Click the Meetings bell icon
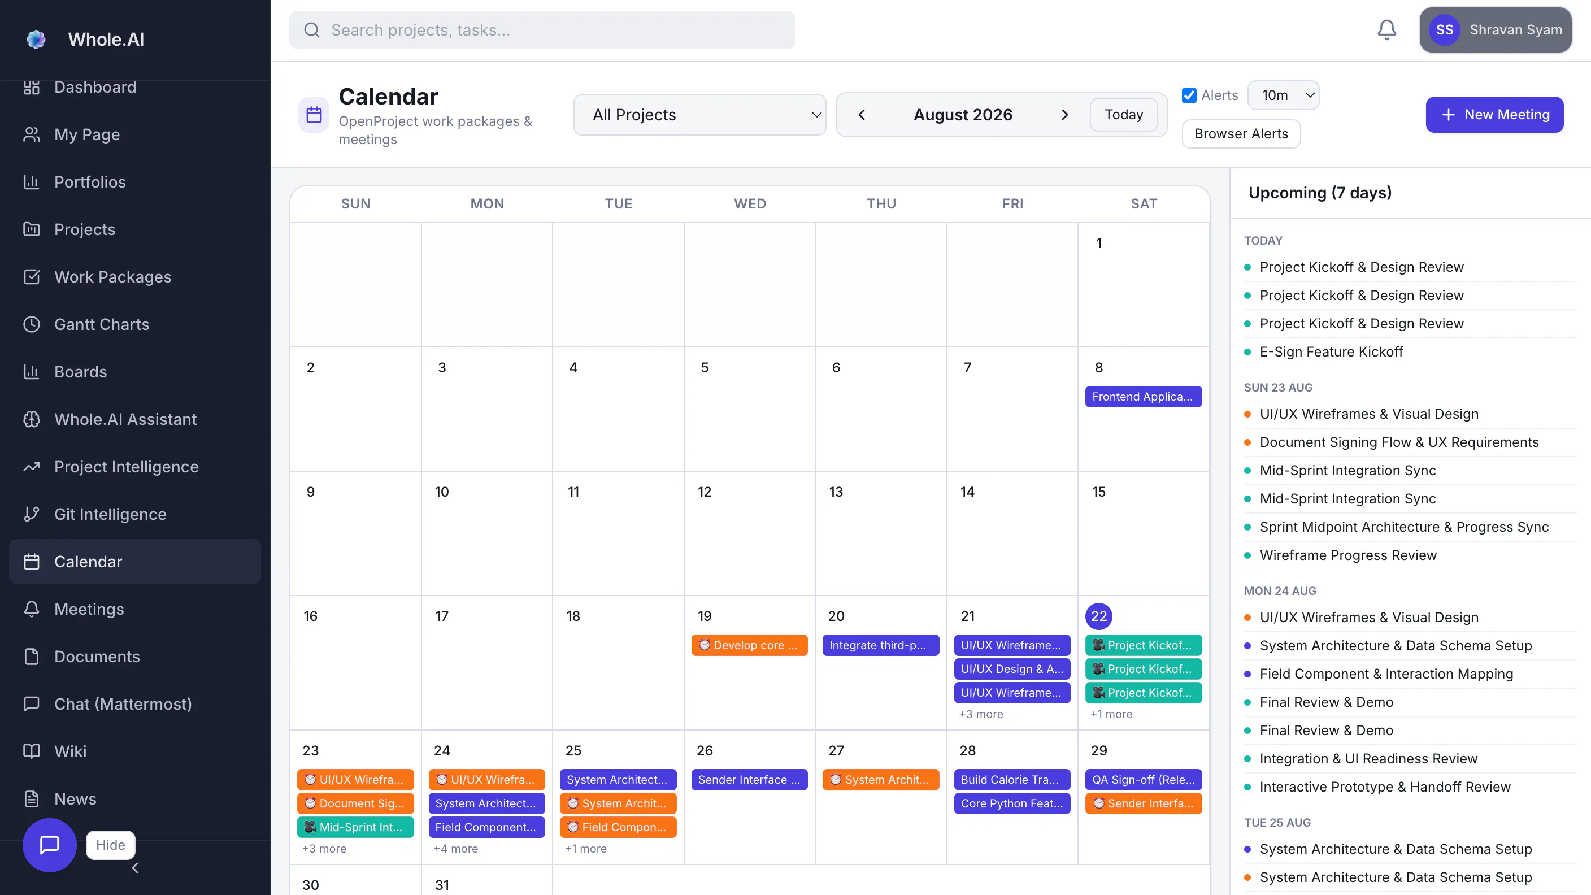The image size is (1591, 895). tap(32, 609)
